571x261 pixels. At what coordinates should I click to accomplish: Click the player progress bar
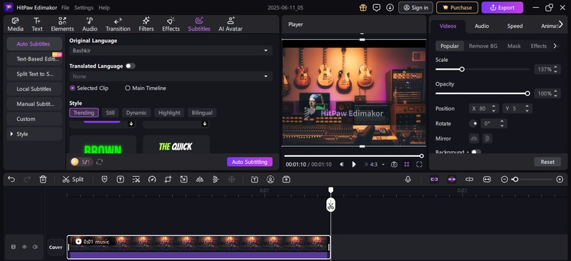(353, 155)
